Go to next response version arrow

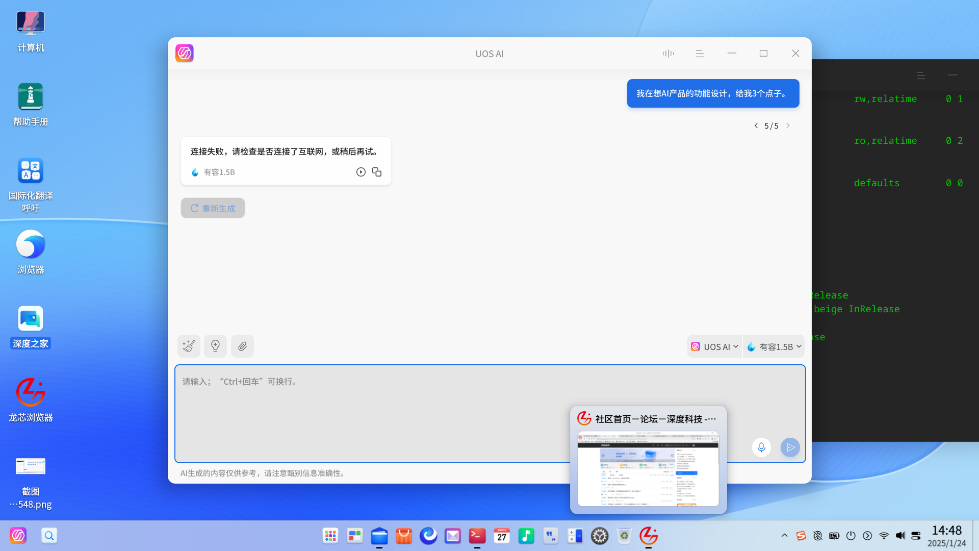click(x=788, y=126)
